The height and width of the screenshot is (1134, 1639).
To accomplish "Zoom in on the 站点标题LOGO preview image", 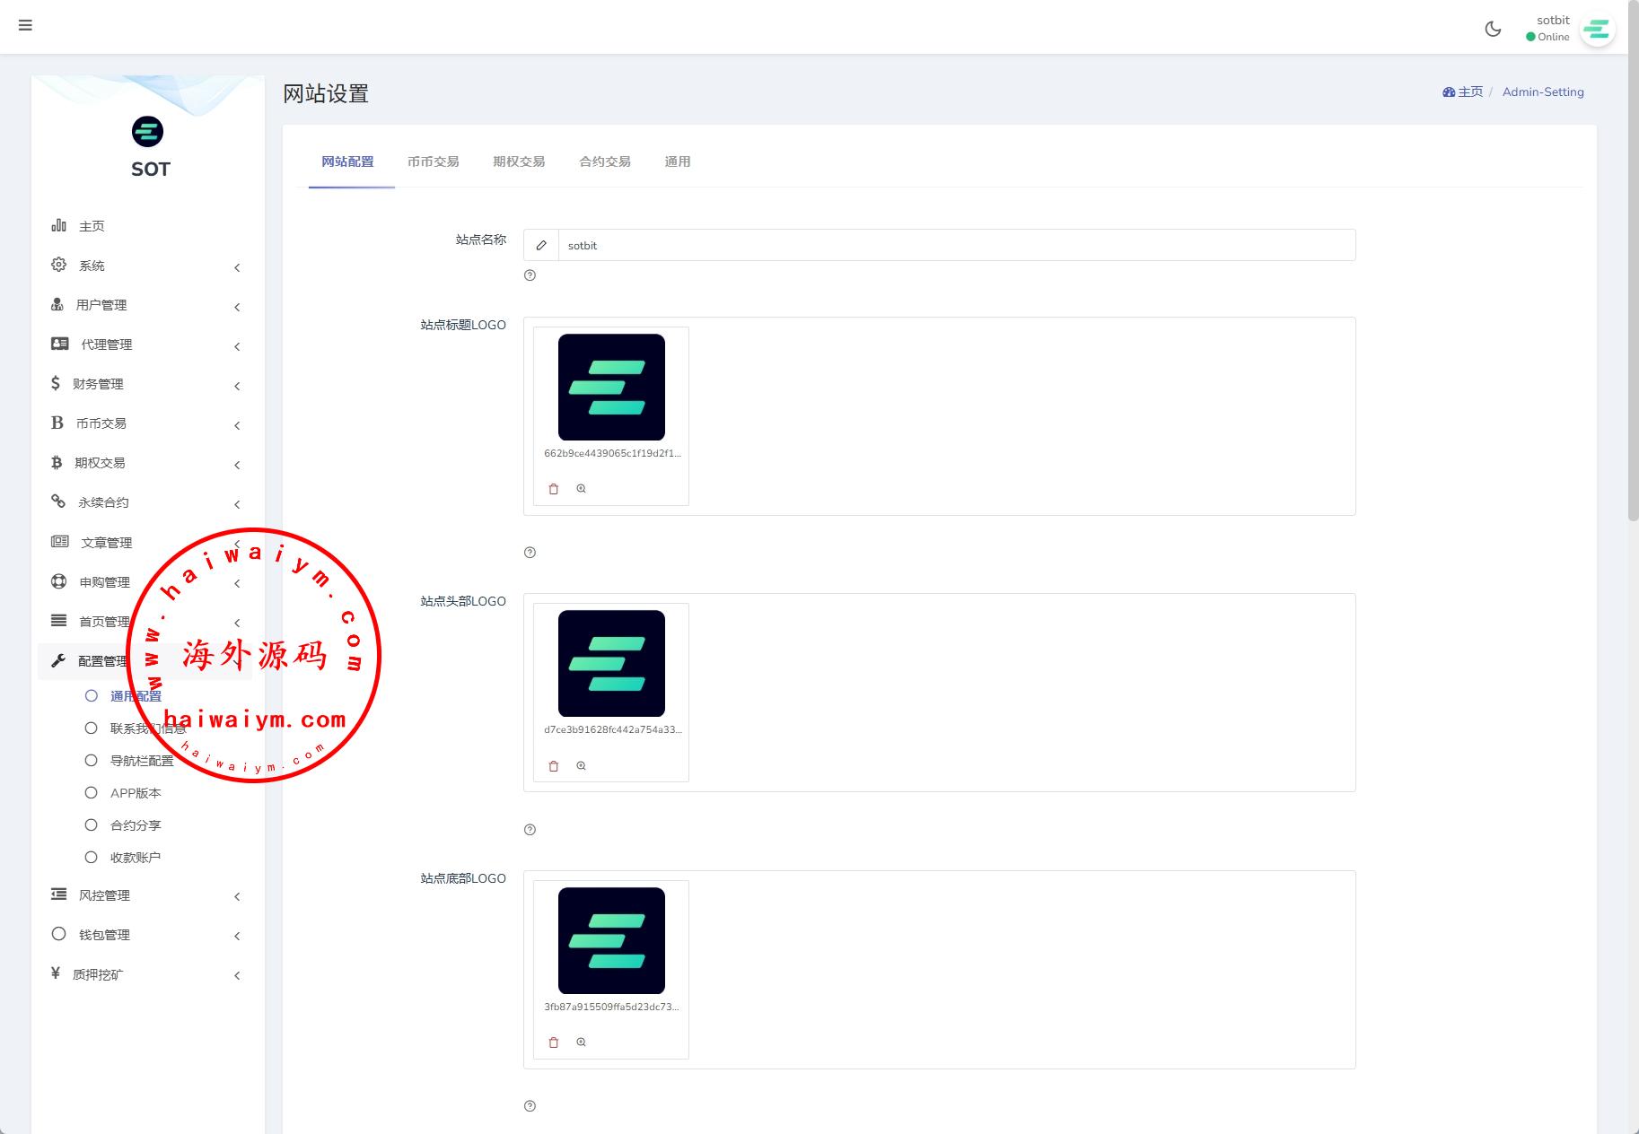I will (582, 489).
